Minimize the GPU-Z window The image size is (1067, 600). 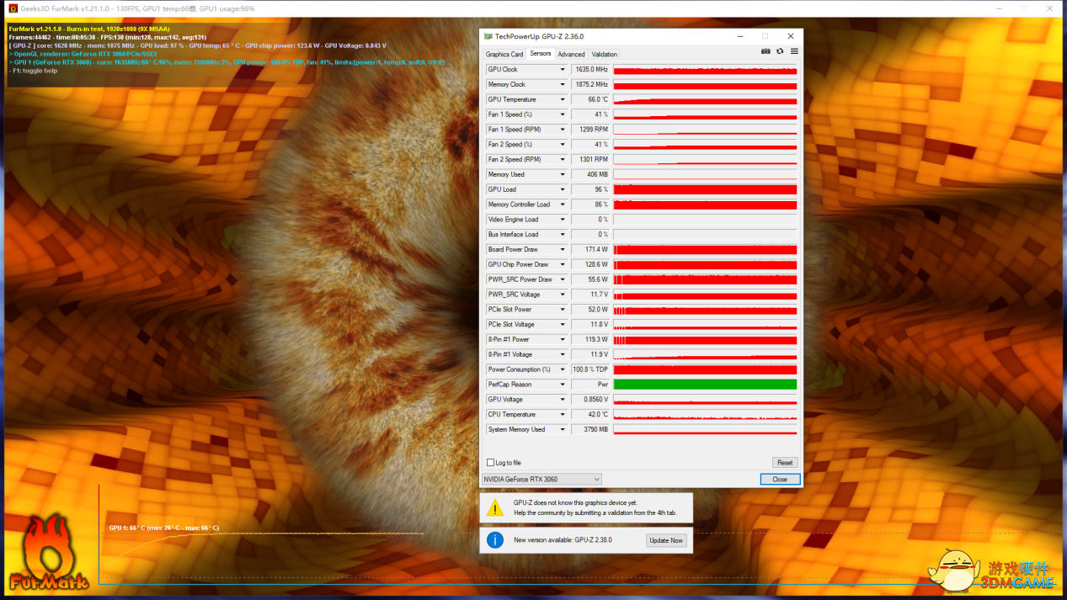tap(739, 37)
